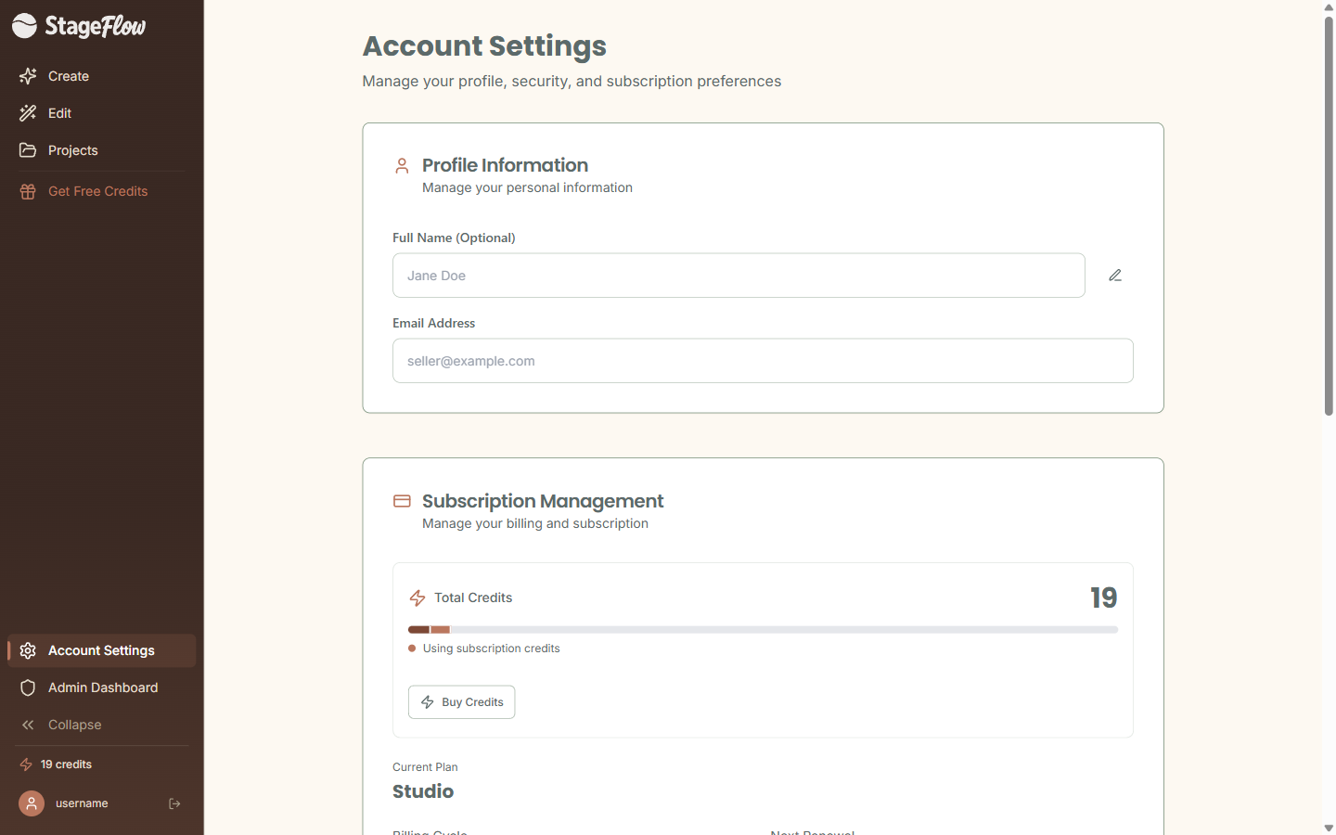Click the Buy Credits button

[462, 702]
